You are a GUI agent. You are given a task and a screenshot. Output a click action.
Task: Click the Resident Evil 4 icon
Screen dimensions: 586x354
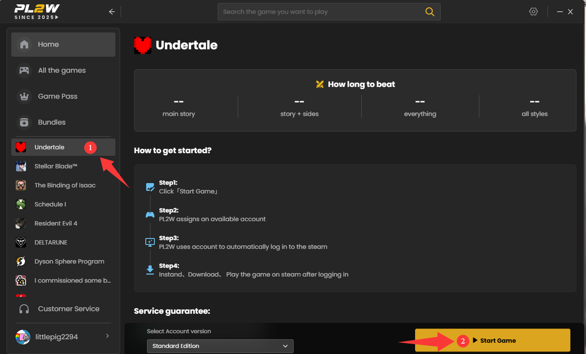pos(21,223)
